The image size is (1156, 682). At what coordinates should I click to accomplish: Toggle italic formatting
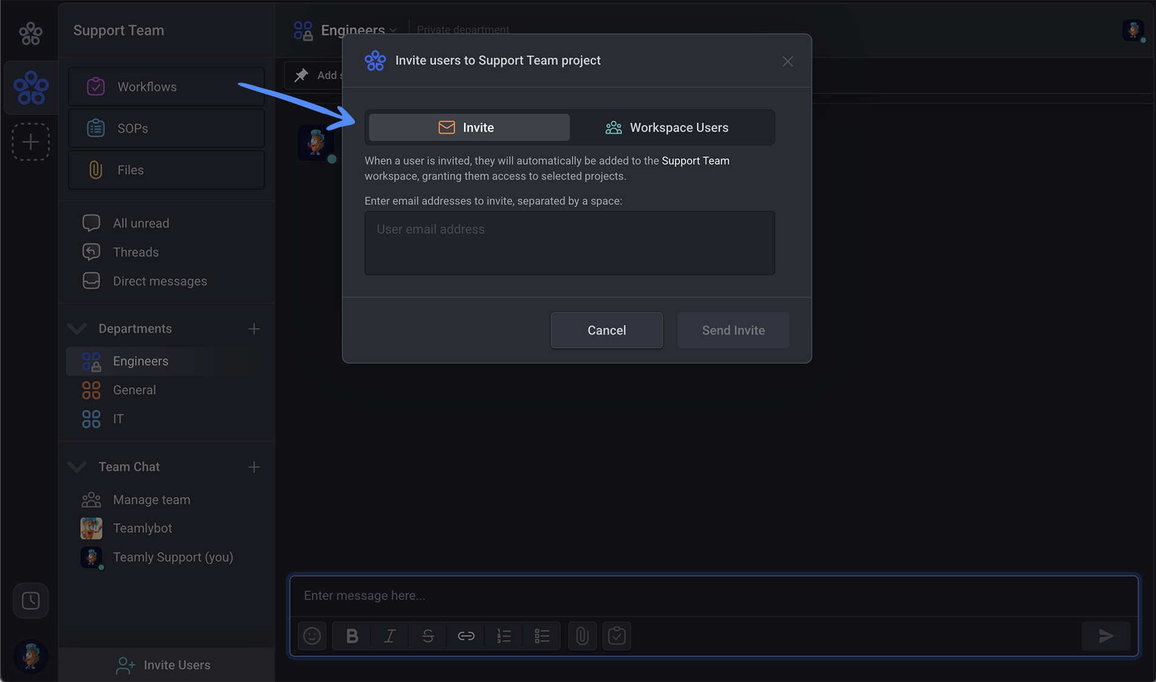tap(390, 636)
